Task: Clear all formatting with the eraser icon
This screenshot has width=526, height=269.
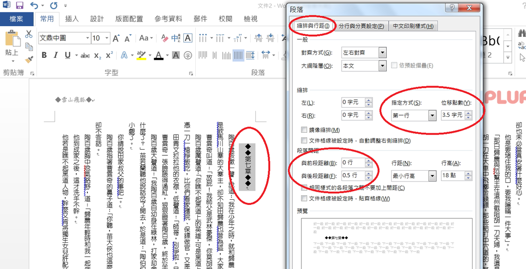Action: pyautogui.click(x=164, y=38)
